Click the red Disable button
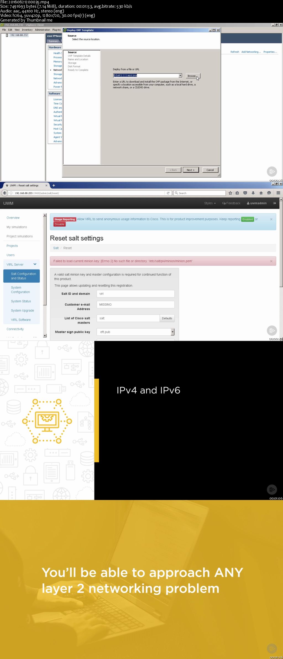The width and height of the screenshot is (283, 659). pyautogui.click(x=59, y=224)
